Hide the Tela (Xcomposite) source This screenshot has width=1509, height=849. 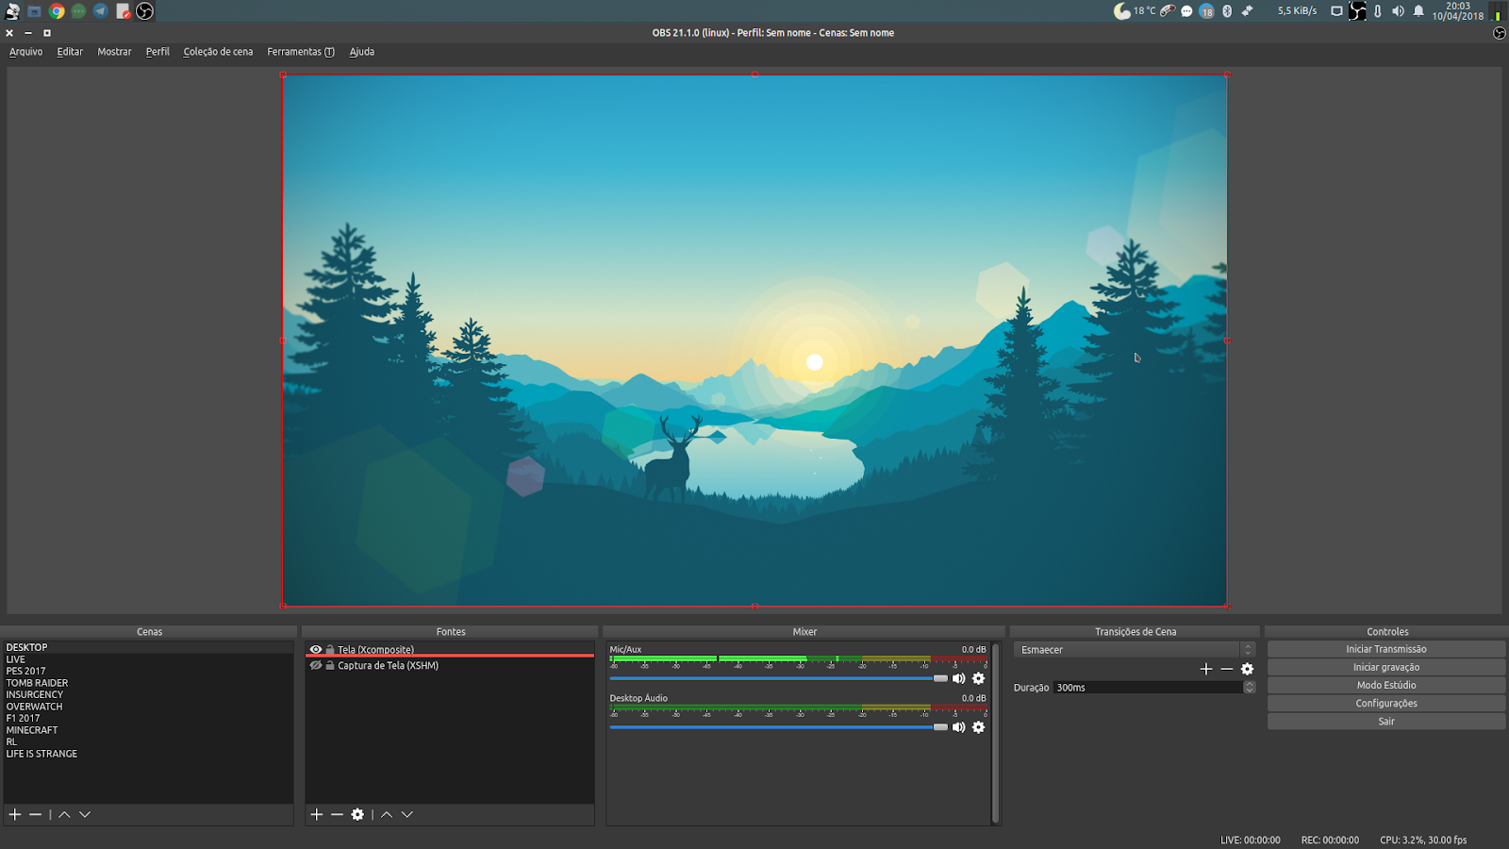coord(315,649)
